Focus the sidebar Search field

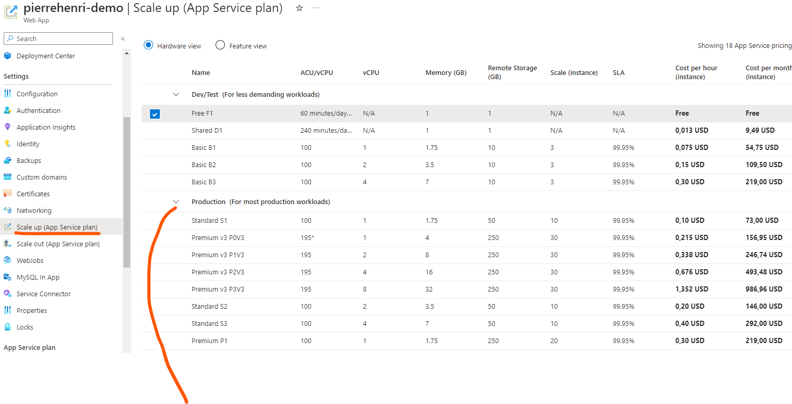point(58,39)
